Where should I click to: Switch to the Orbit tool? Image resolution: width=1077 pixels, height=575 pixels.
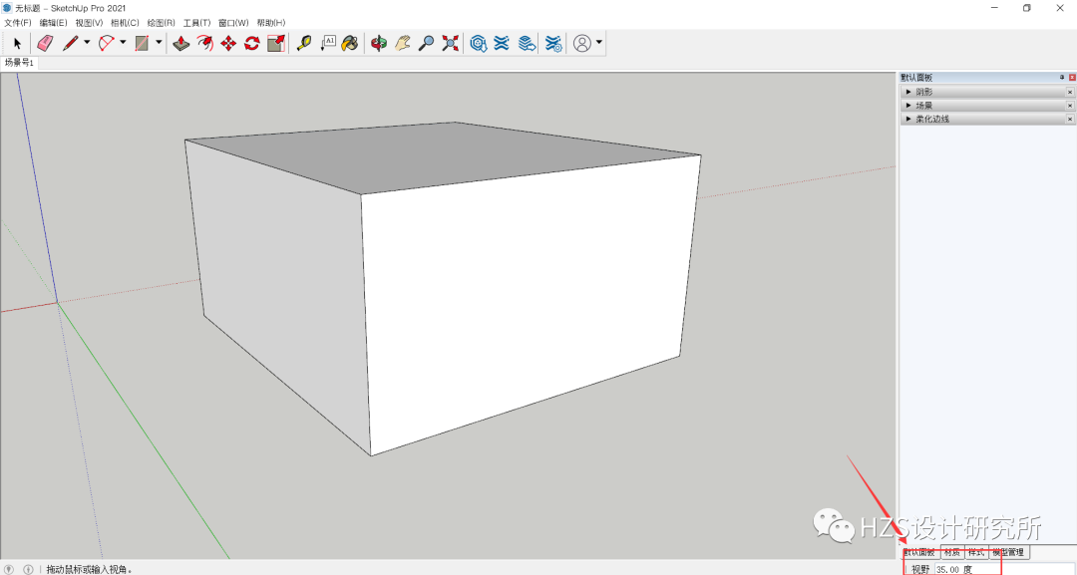(x=379, y=43)
